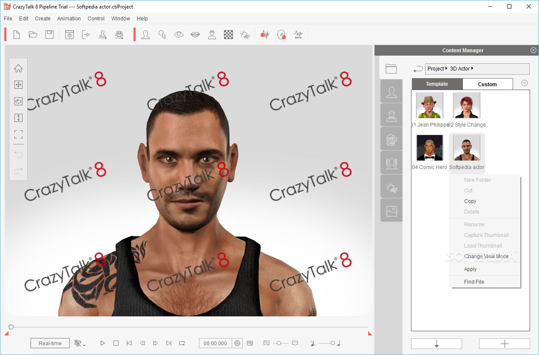Click the export arrow icon in toolbar
The image size is (539, 355).
point(86,35)
